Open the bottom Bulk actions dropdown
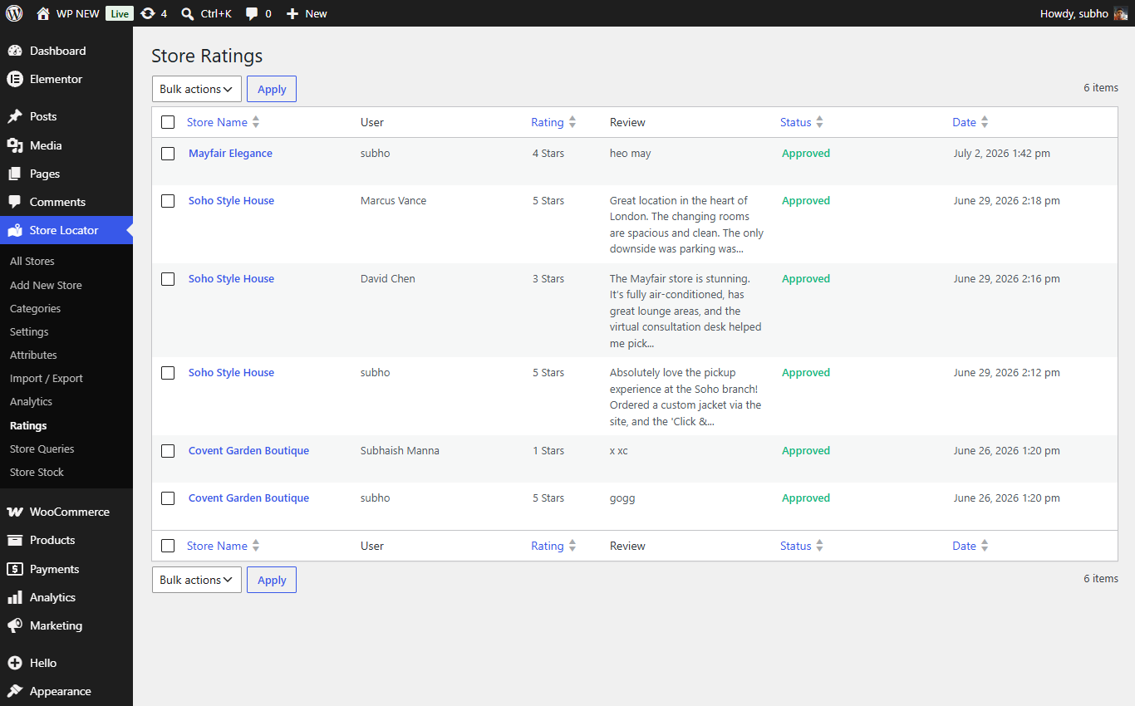Screen dimensions: 1135x706 [197, 580]
